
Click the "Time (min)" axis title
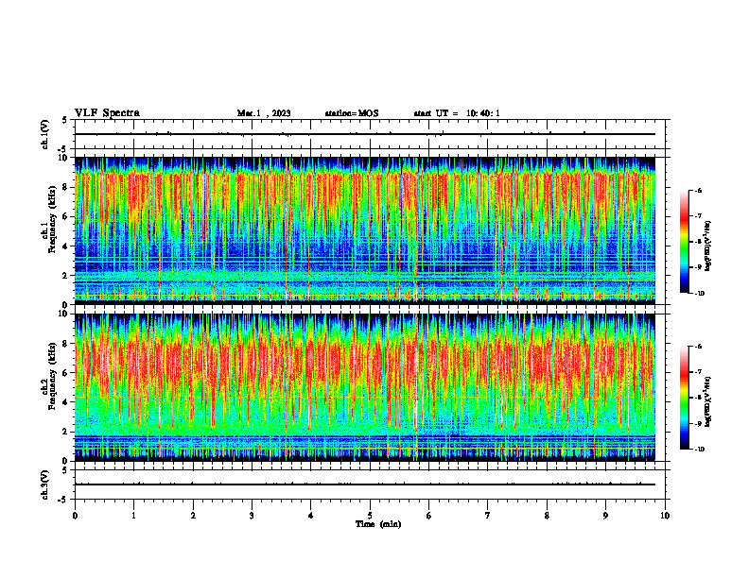click(378, 524)
